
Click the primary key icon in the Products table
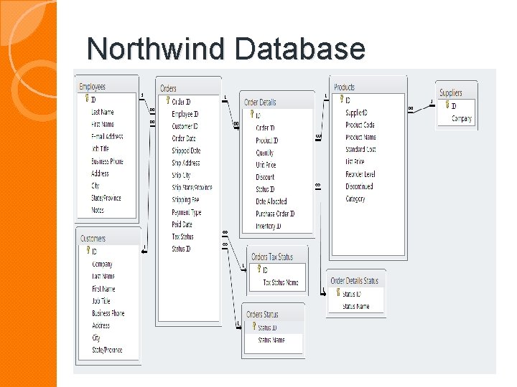pos(342,99)
